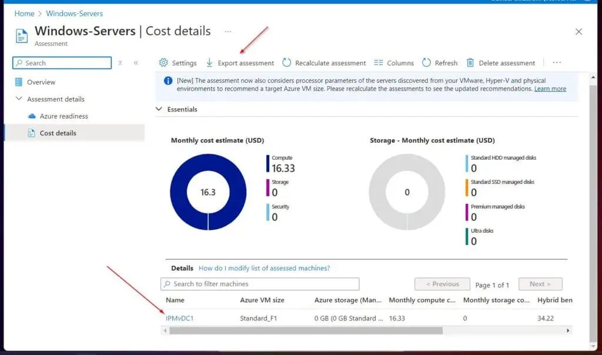Click the Refresh toolbar label
Image resolution: width=602 pixels, height=355 pixels.
(446, 63)
